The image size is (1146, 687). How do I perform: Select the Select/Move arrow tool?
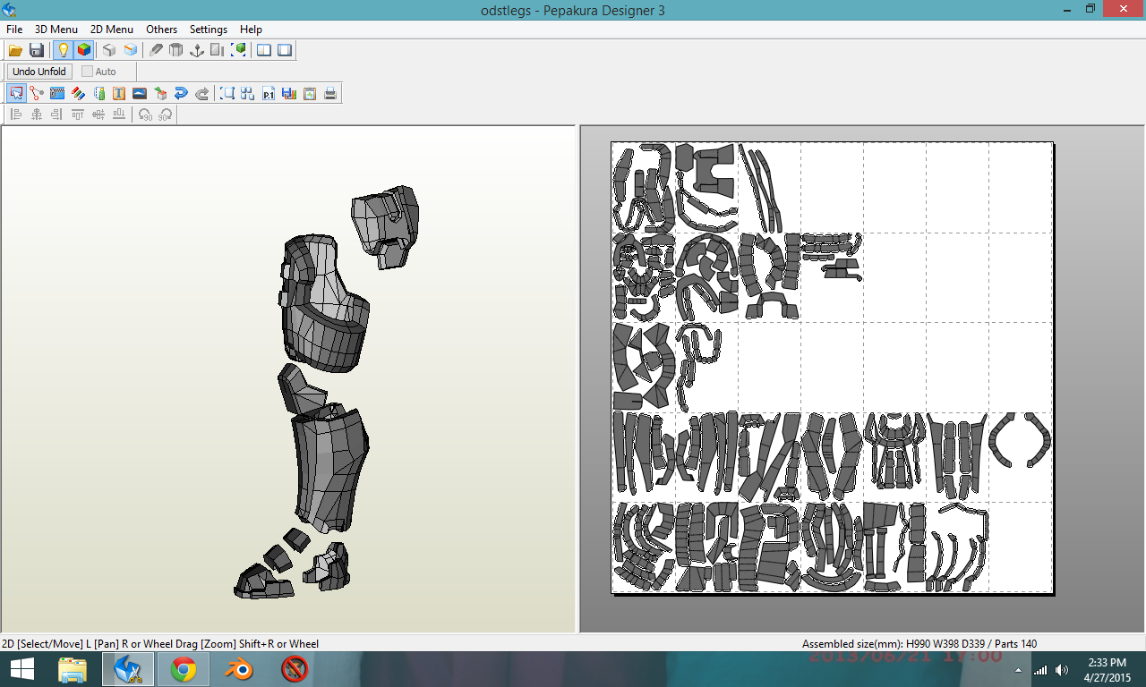pos(16,93)
